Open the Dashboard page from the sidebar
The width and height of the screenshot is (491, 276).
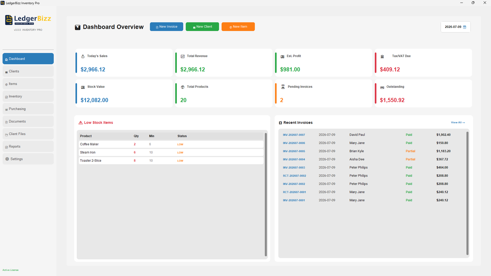(x=28, y=59)
